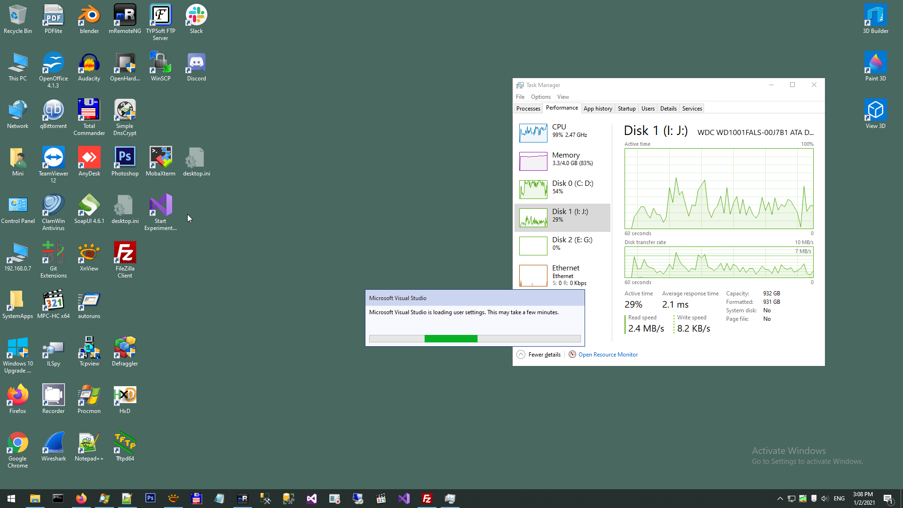
Task: Switch to the Processes tab
Action: 528,109
